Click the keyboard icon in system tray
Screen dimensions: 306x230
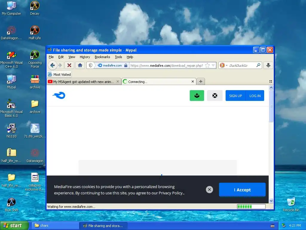pos(273,226)
